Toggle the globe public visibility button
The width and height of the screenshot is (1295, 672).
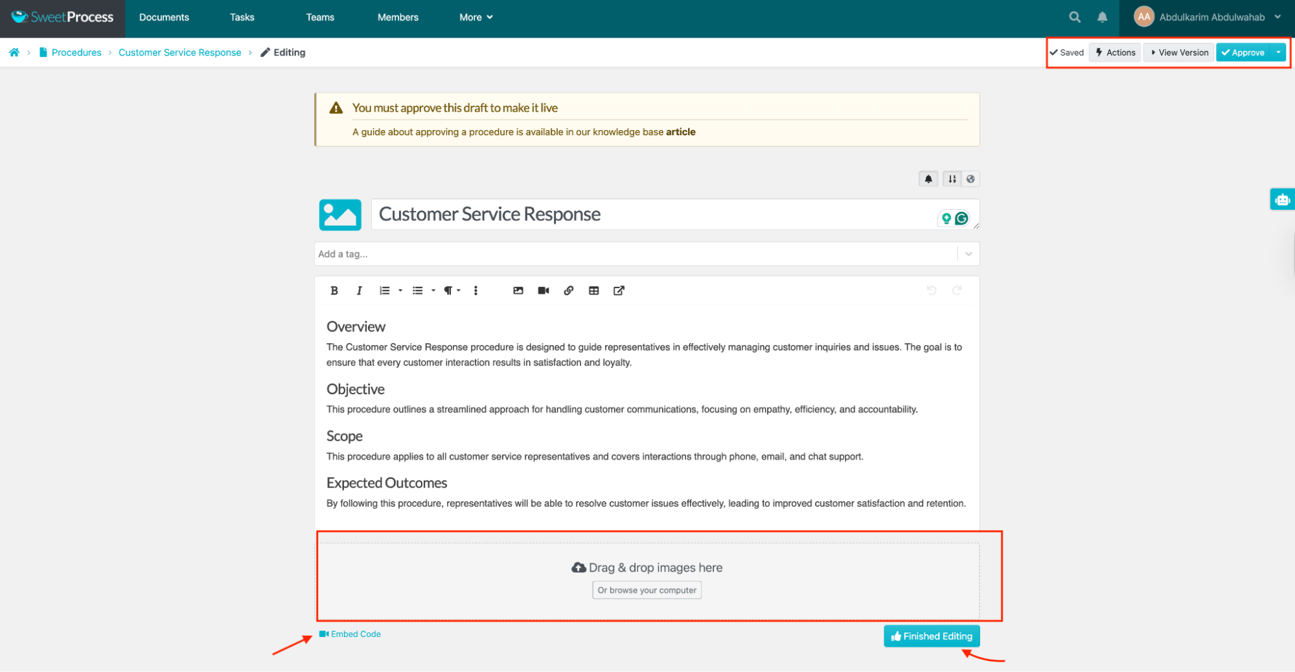coord(970,179)
